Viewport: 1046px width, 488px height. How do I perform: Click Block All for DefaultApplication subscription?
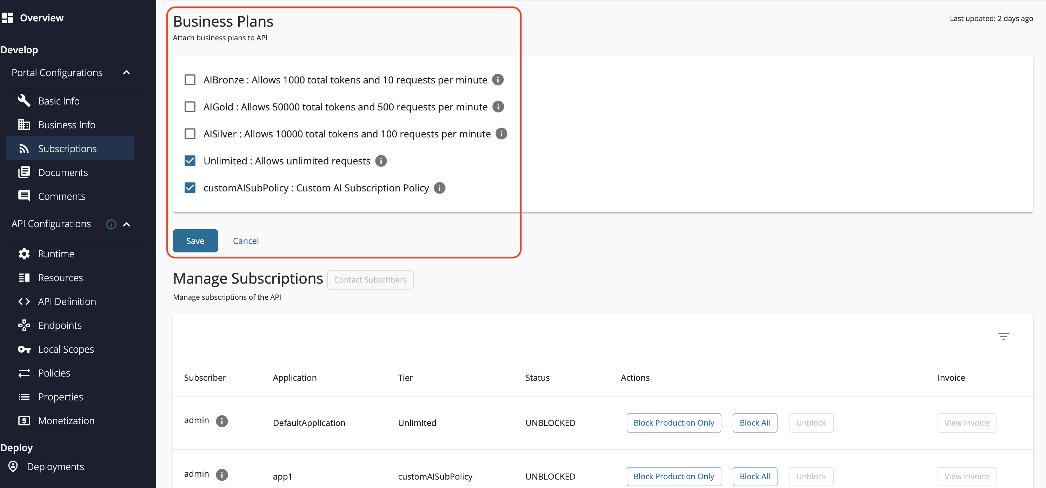click(x=754, y=423)
